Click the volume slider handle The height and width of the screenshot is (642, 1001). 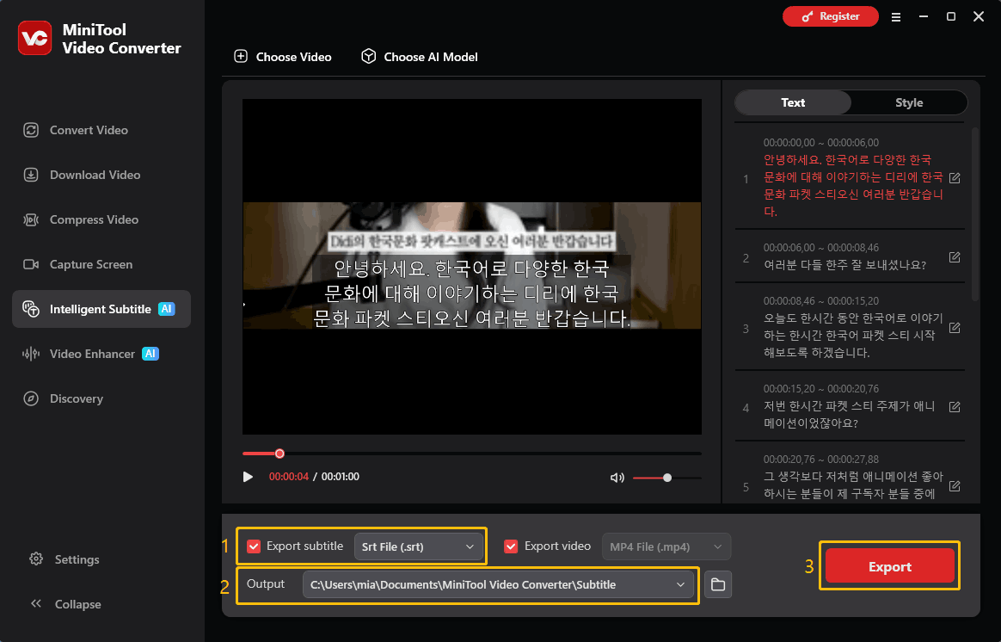click(667, 478)
